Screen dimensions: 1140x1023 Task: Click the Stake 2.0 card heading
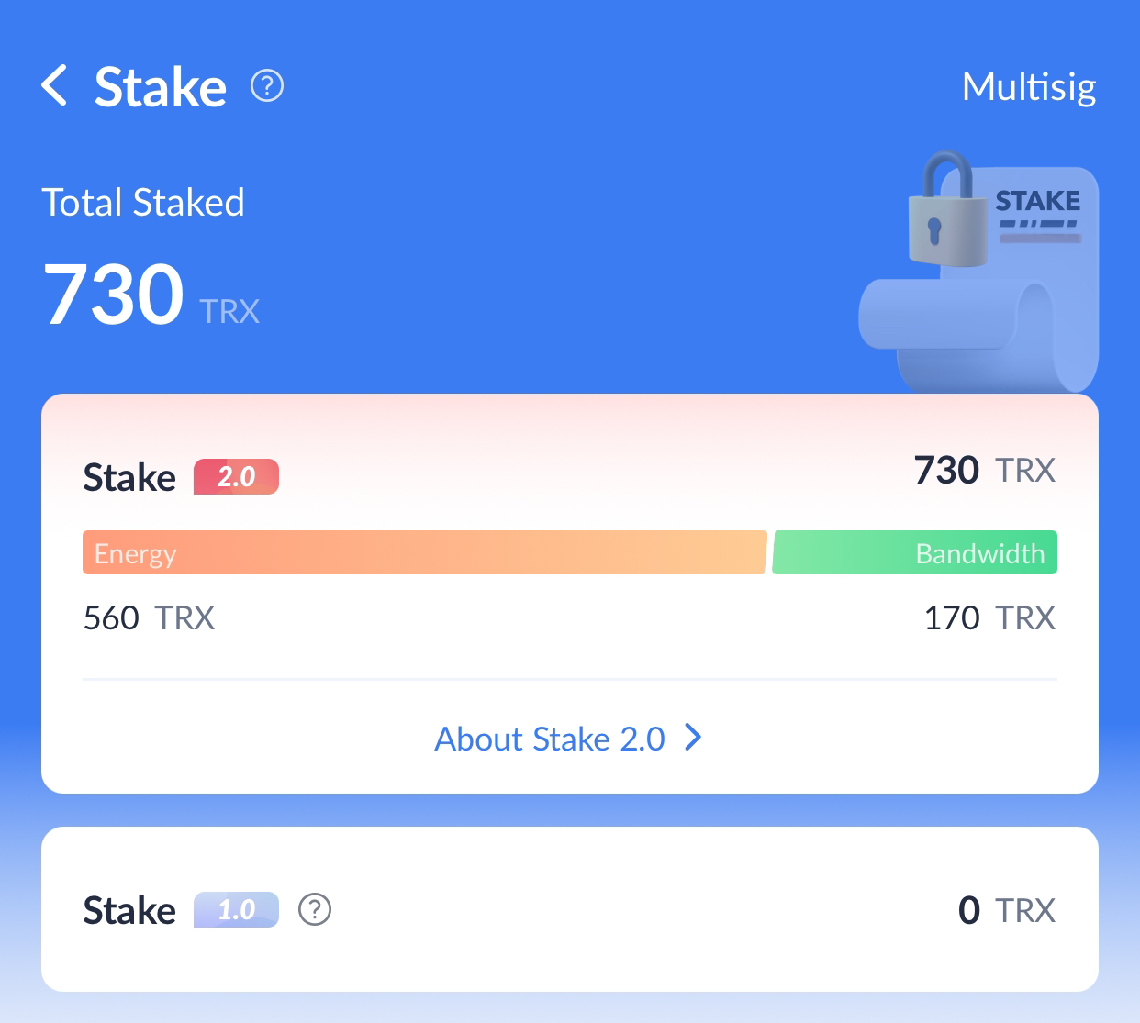[x=181, y=477]
